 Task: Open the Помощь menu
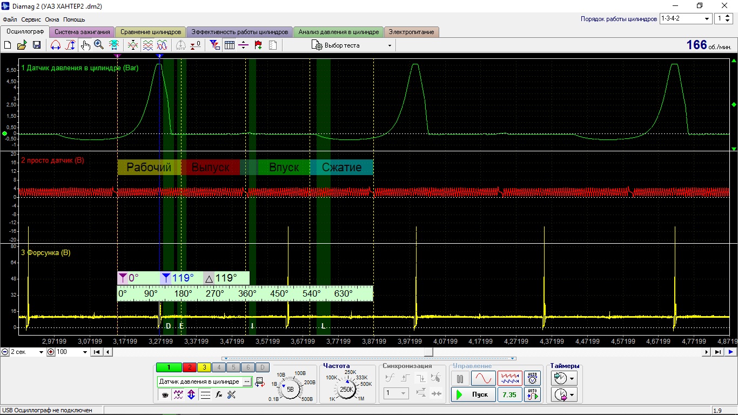(x=74, y=19)
